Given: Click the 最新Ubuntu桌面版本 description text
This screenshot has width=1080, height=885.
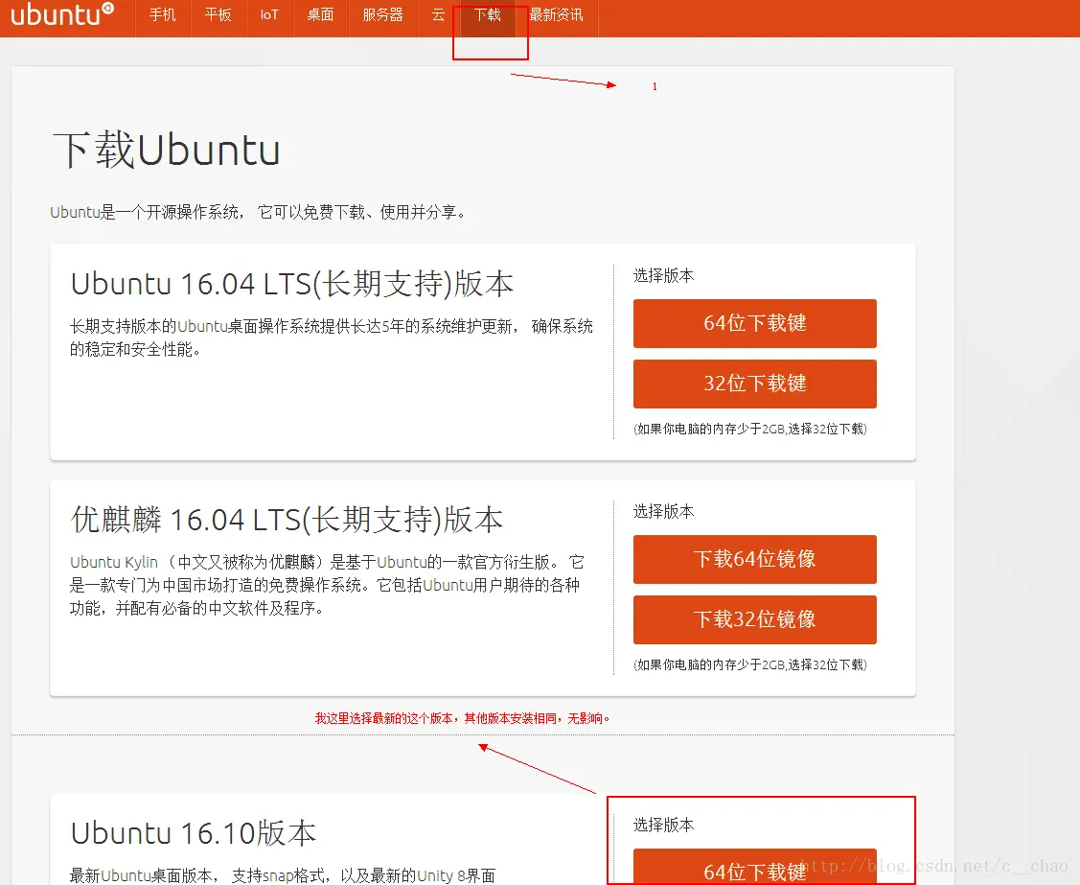Looking at the screenshot, I should (x=283, y=875).
